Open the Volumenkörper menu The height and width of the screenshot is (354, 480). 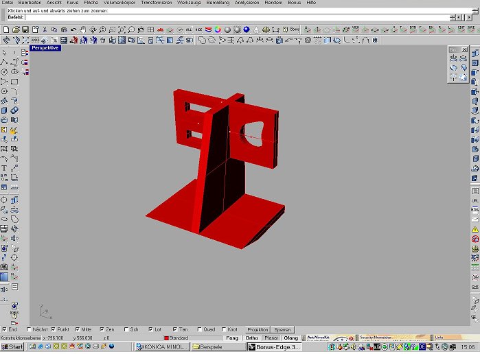click(x=120, y=3)
